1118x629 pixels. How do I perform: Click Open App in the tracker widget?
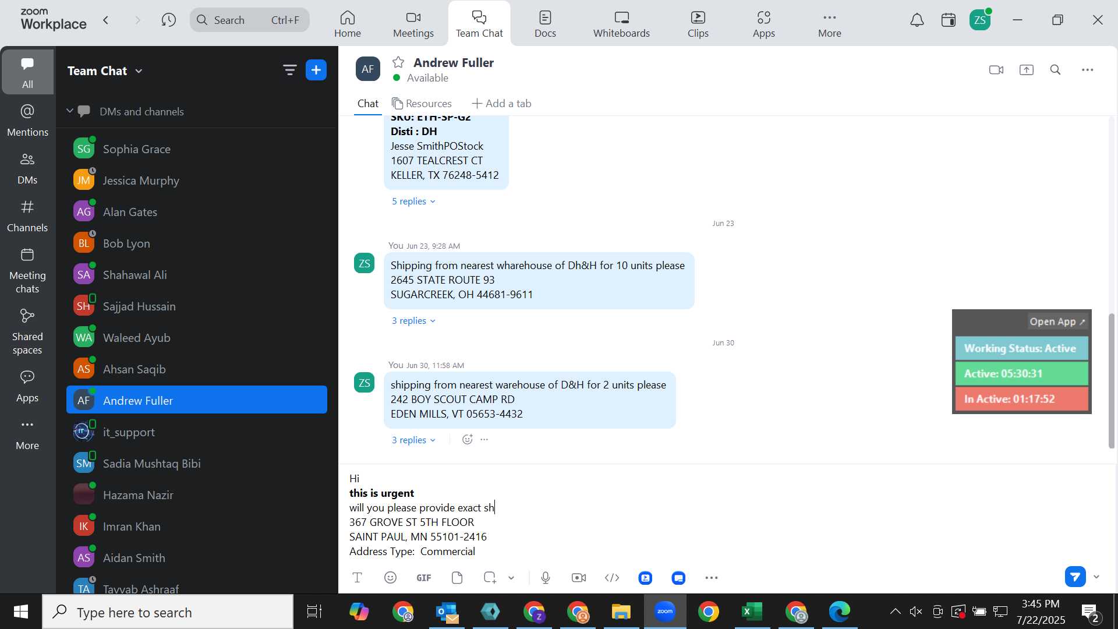point(1057,321)
